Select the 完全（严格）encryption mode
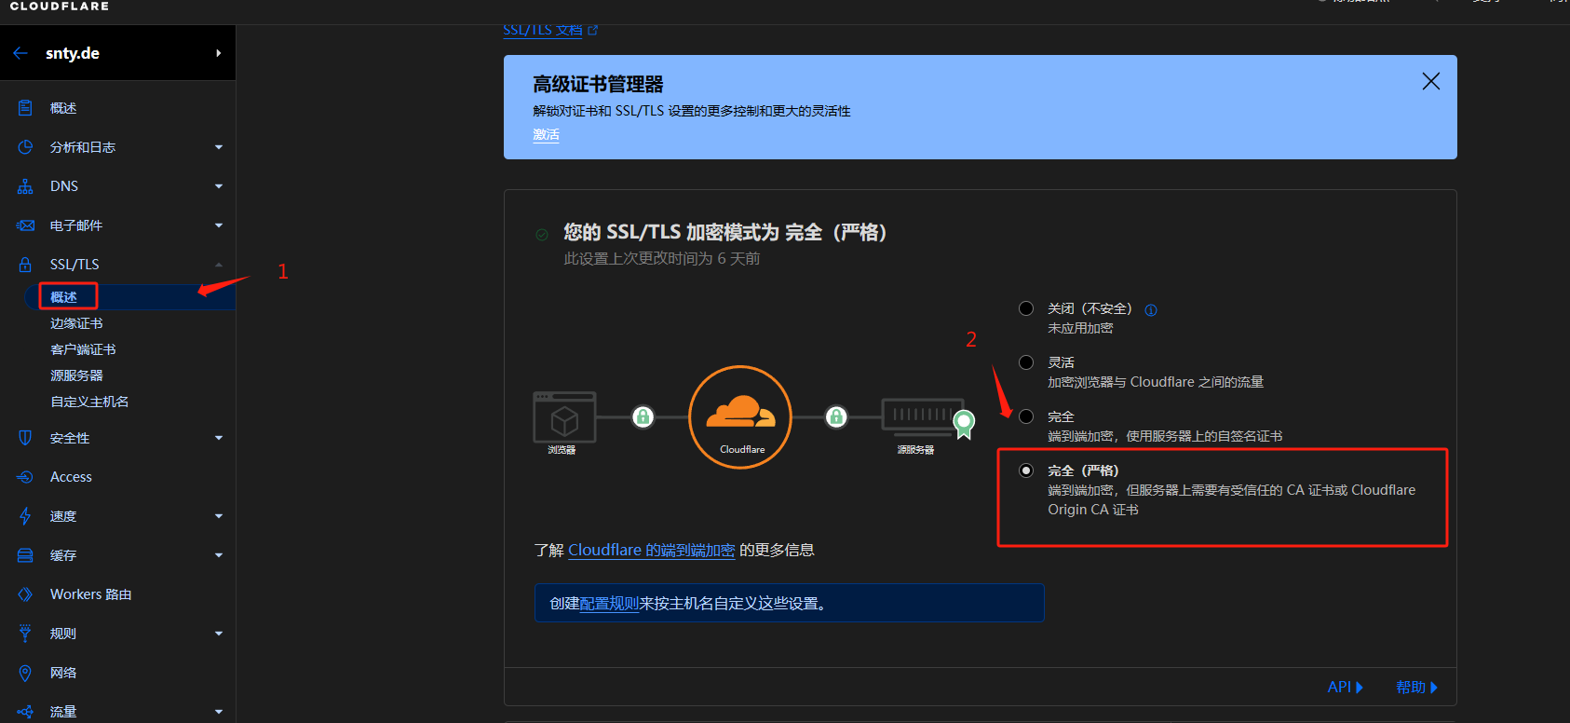This screenshot has width=1570, height=723. click(x=1026, y=471)
